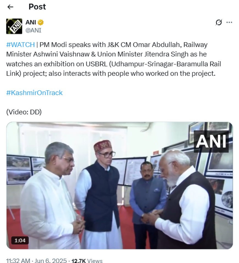Click the Grok slashed-circle icon
Screen dimensions: 239x263
click(x=219, y=22)
